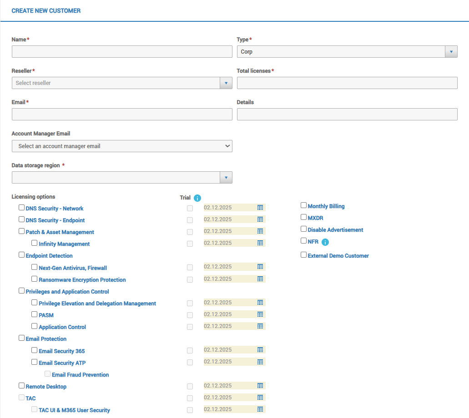
Task: Click the Trial info icon
Action: [x=197, y=198]
